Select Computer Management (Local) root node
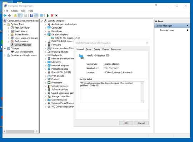193x142 pixels. point(23,21)
